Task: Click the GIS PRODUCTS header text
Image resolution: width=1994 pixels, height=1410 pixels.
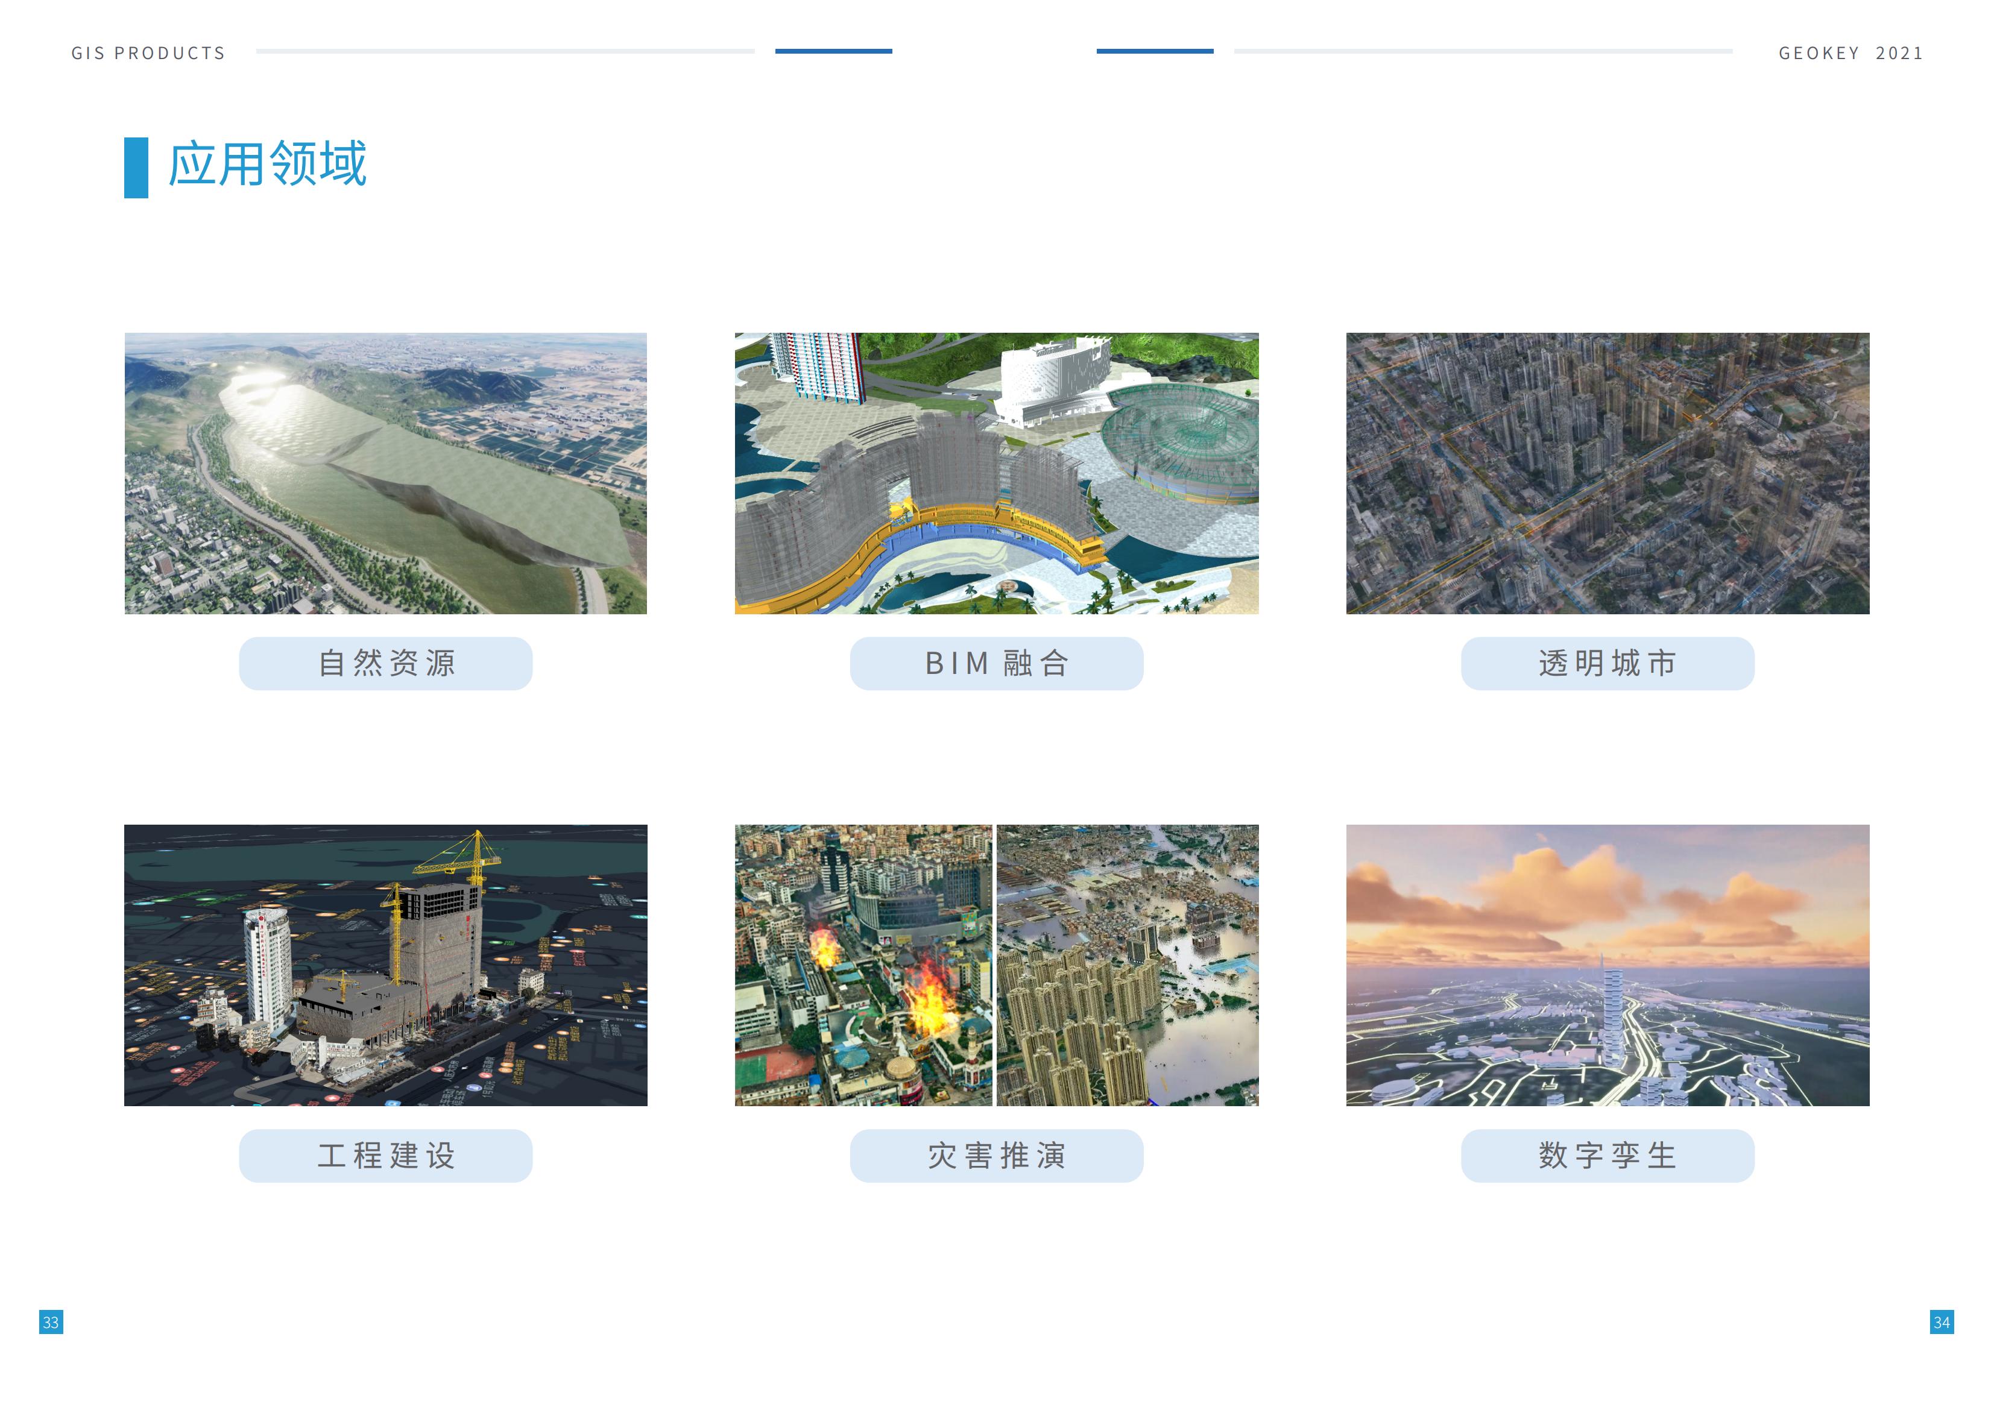Action: point(148,54)
